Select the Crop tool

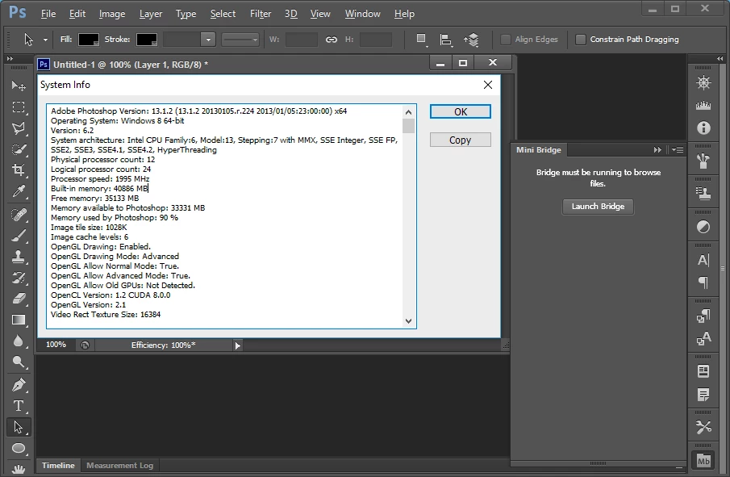[19, 170]
